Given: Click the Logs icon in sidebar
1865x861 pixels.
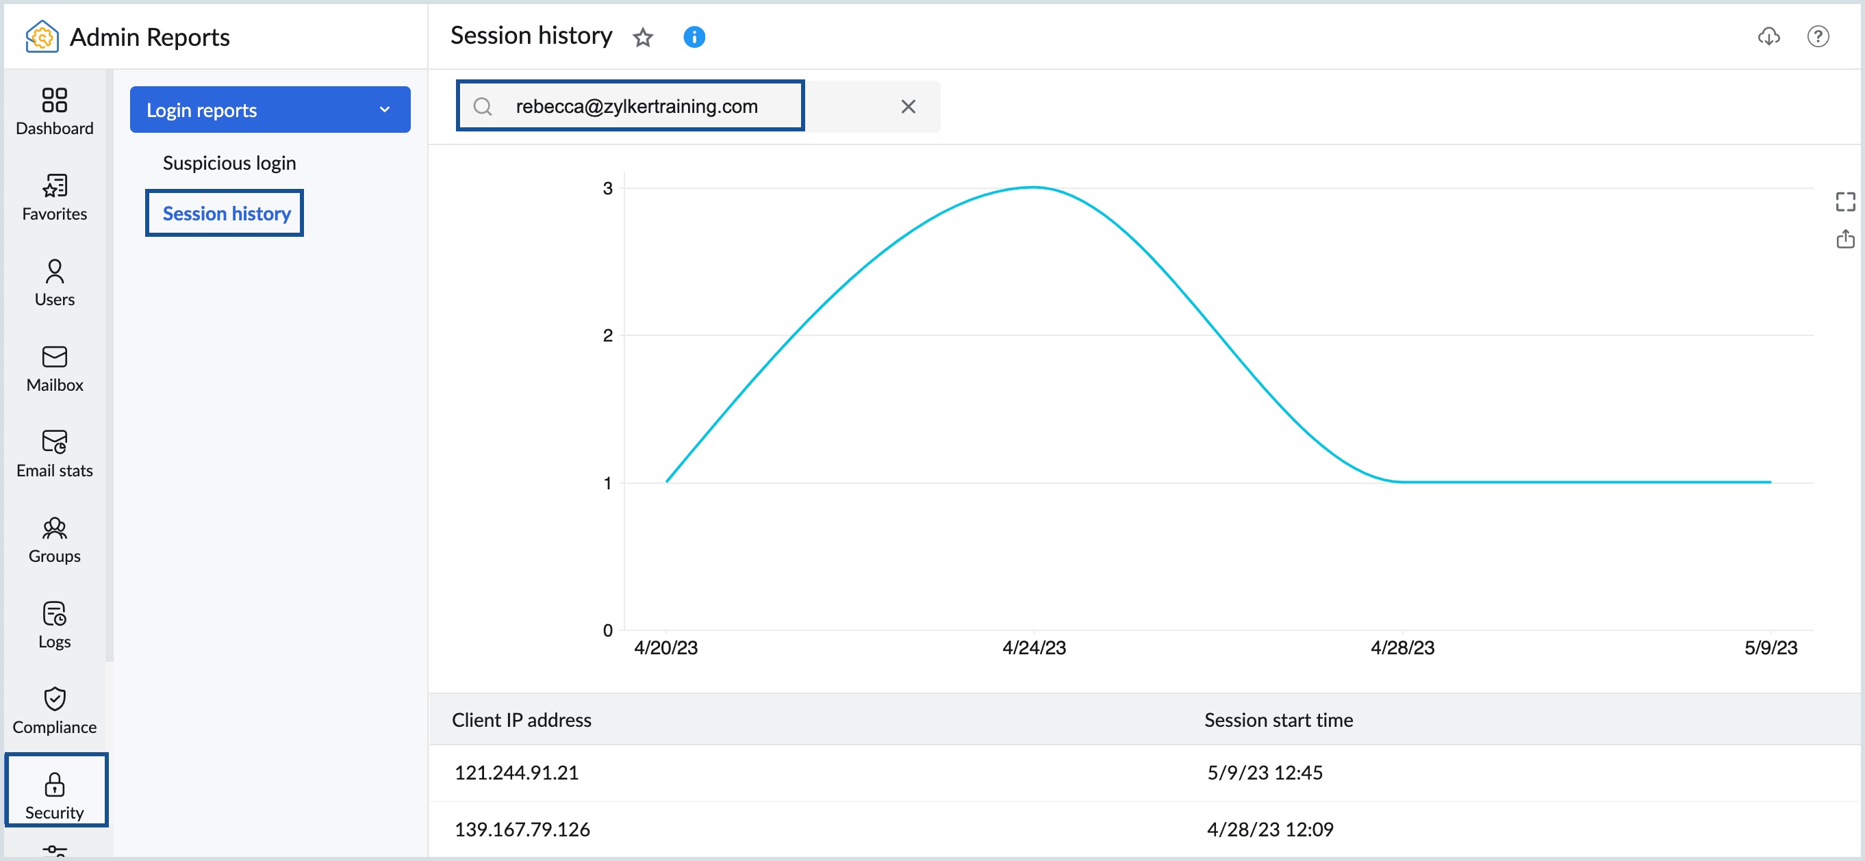Looking at the screenshot, I should pos(53,614).
